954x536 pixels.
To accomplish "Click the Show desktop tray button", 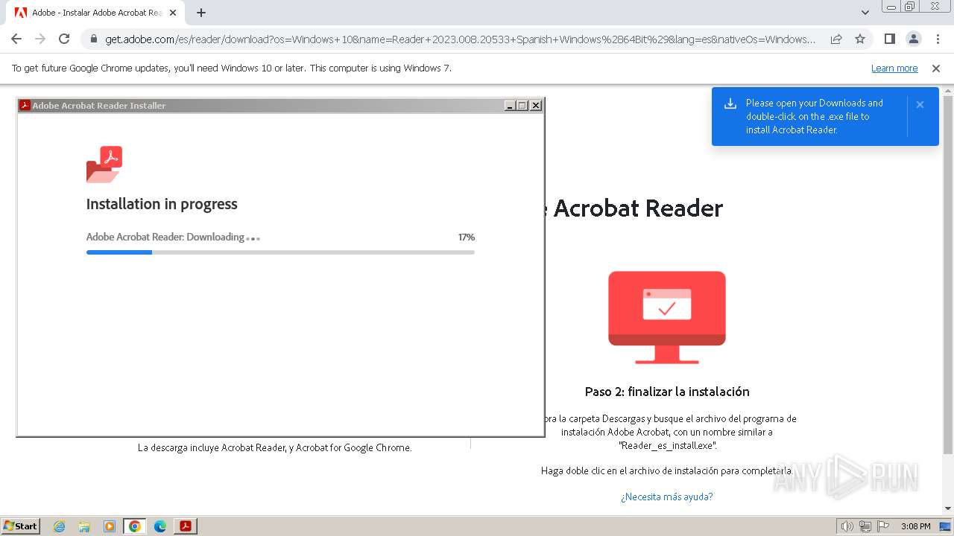I will click(x=946, y=526).
